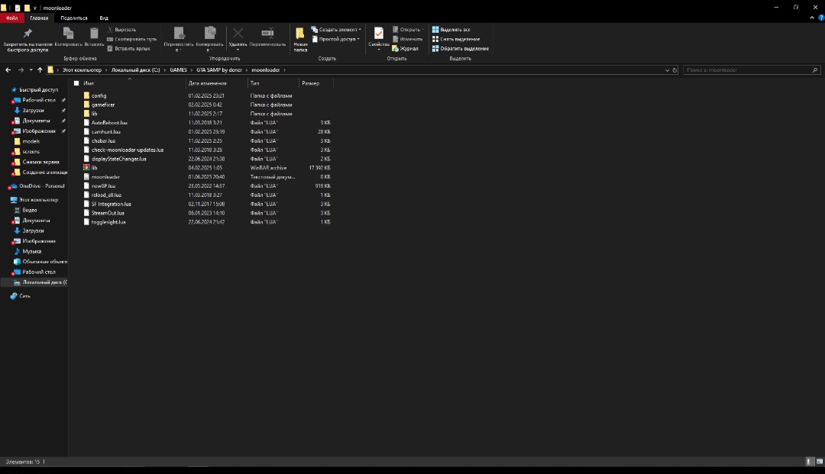Switch to the Вид ribbon tab
Screen dimensions: 825x474
[x=104, y=18]
